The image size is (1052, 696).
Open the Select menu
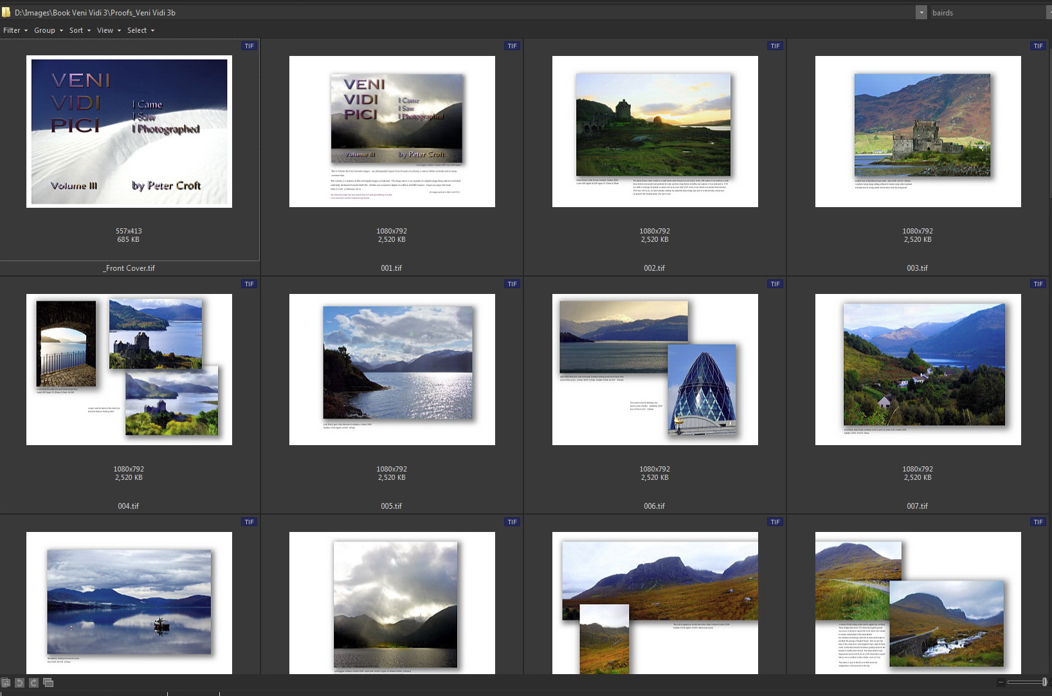tap(140, 30)
